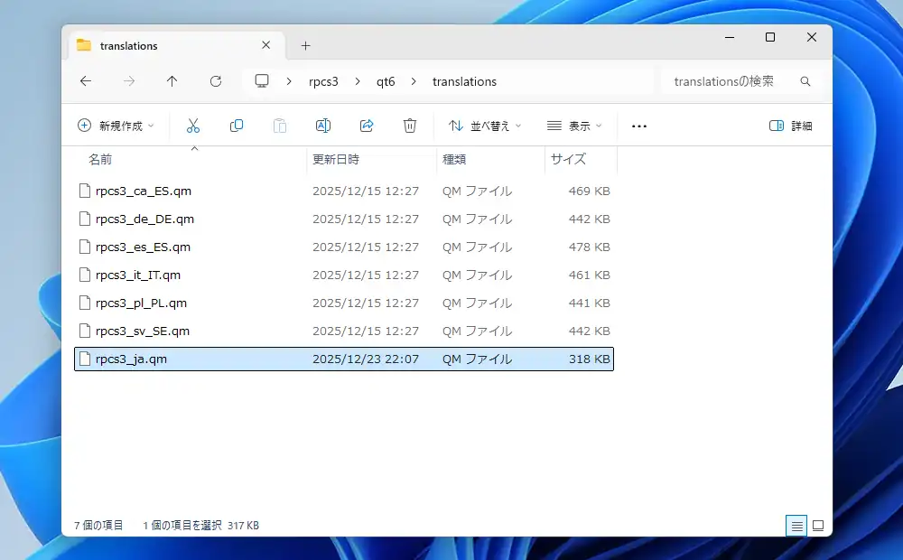Navigate back using the back arrow
This screenshot has width=903, height=560.
click(85, 81)
